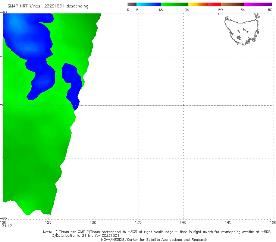Click the blue segment of the colorbar
276x242 pixels.
pos(149,4)
